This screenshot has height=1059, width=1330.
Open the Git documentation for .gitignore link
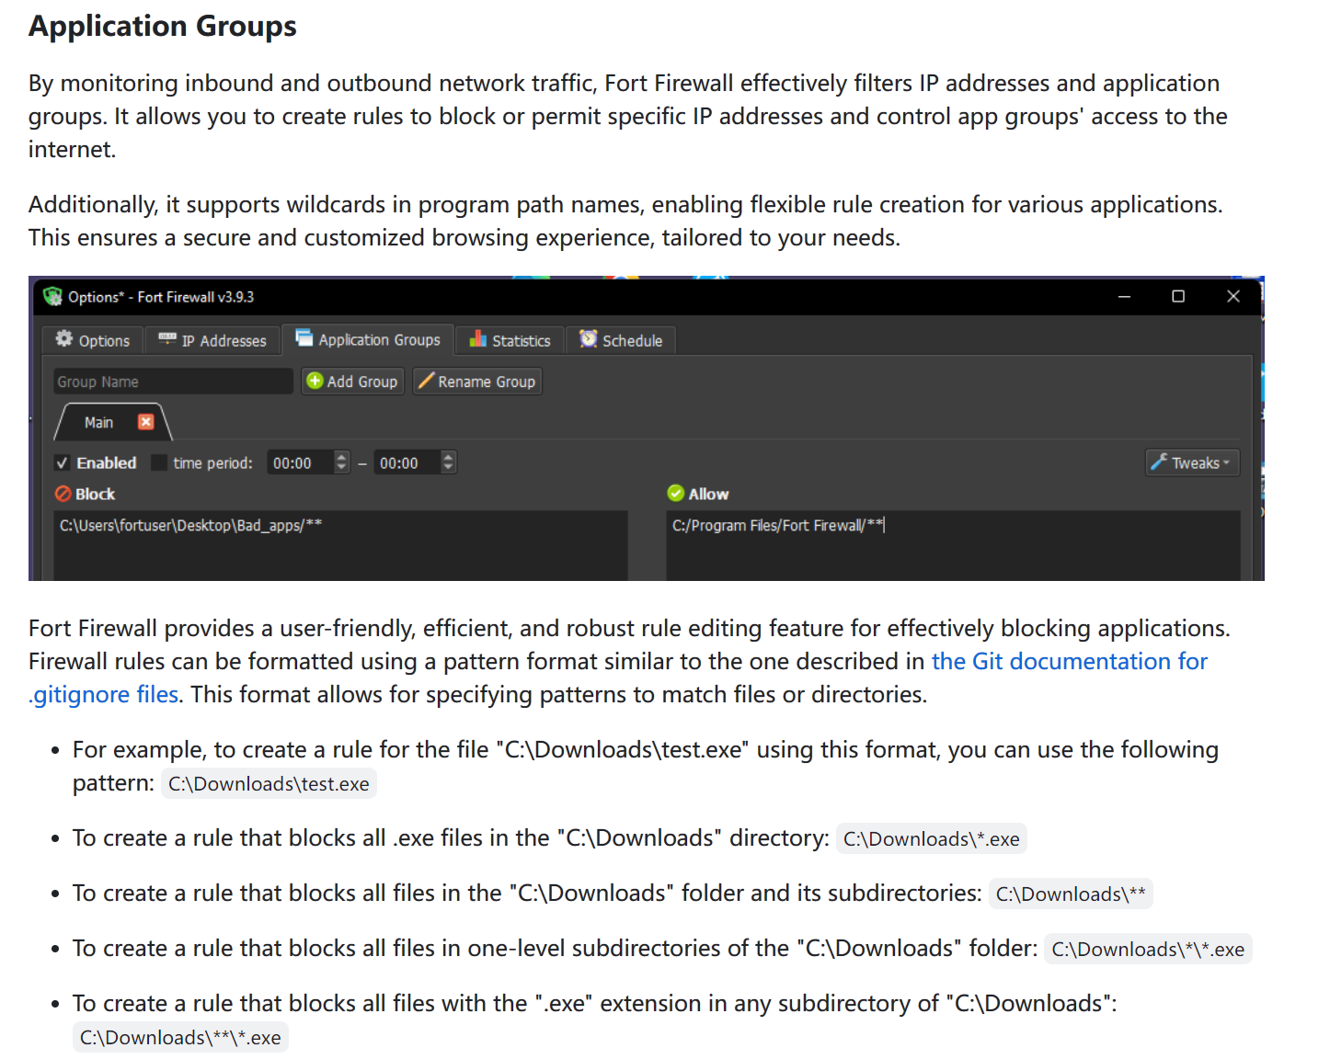click(1069, 662)
